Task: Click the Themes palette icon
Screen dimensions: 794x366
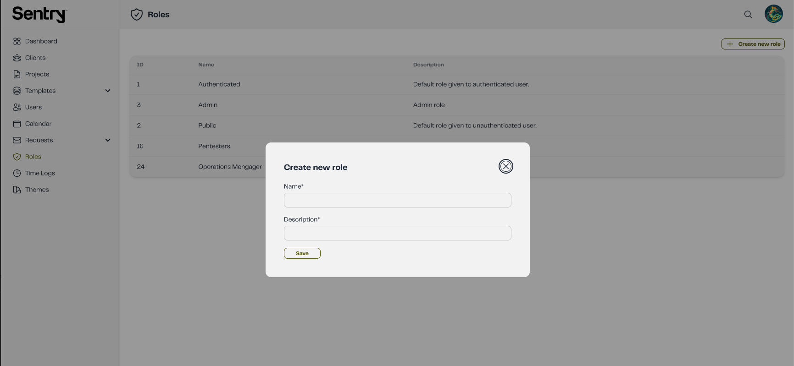Action: tap(17, 190)
